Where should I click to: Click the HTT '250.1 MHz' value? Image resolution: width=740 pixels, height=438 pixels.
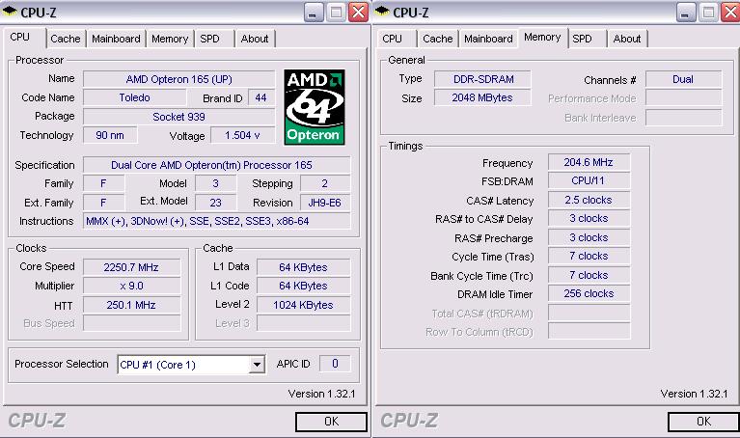click(131, 305)
